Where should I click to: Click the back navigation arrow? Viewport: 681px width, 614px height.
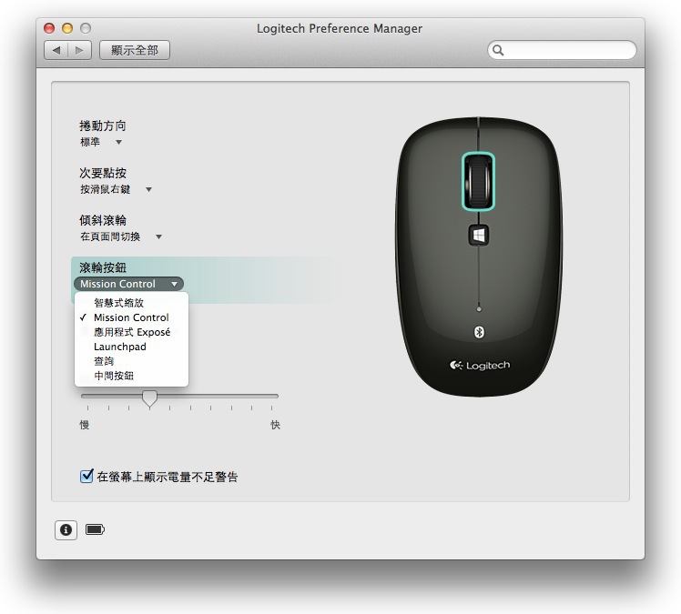[x=56, y=50]
